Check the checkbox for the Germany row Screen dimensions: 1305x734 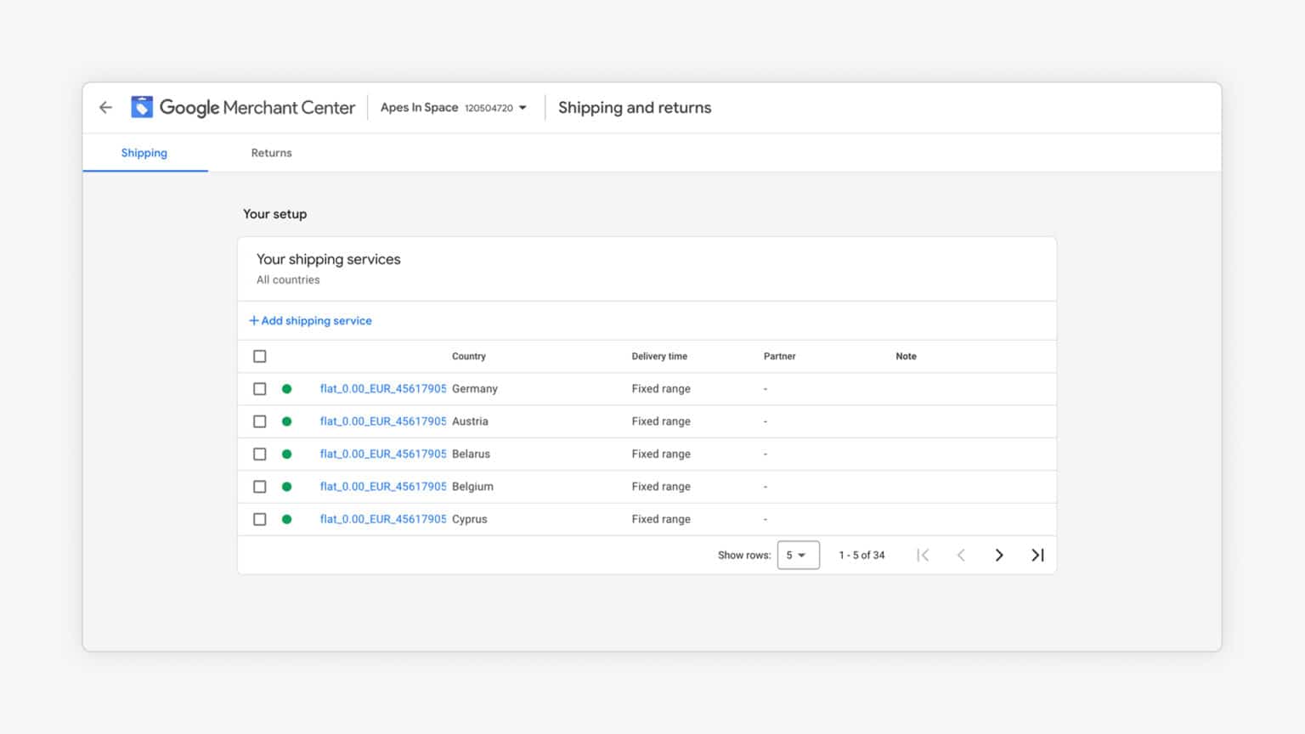pyautogui.click(x=259, y=388)
